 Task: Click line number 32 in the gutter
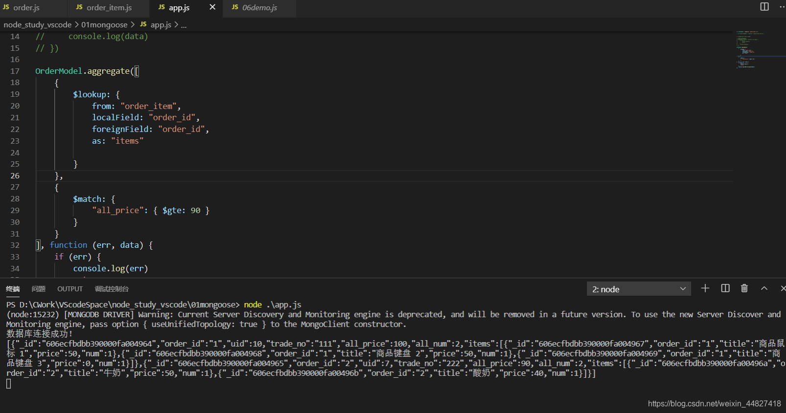coord(15,245)
